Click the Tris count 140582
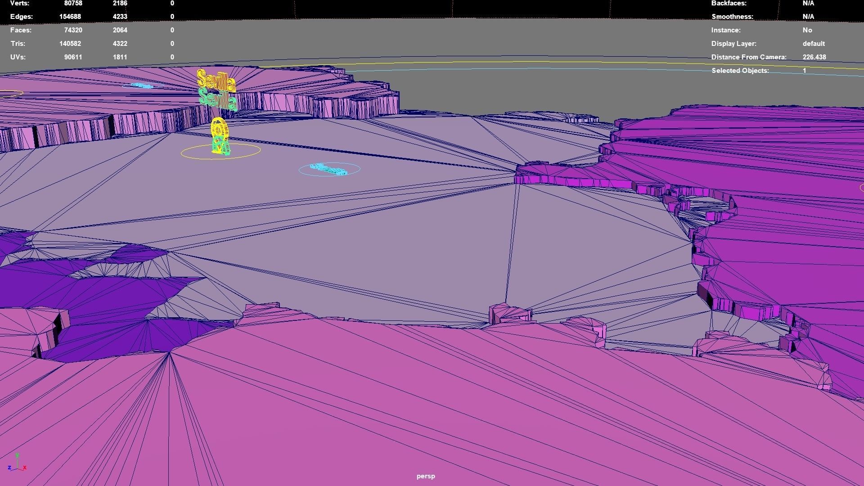Viewport: 864px width, 486px height. click(x=70, y=44)
